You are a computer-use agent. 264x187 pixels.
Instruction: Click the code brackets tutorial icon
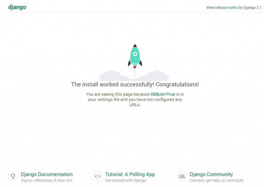click(97, 176)
